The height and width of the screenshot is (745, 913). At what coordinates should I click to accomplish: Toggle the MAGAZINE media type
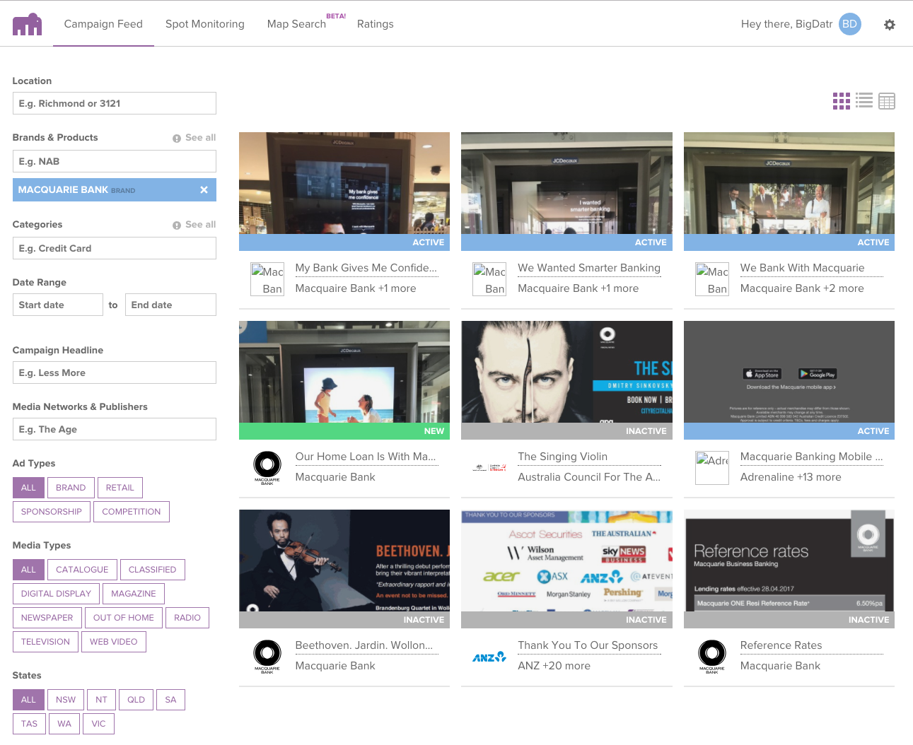pos(134,594)
